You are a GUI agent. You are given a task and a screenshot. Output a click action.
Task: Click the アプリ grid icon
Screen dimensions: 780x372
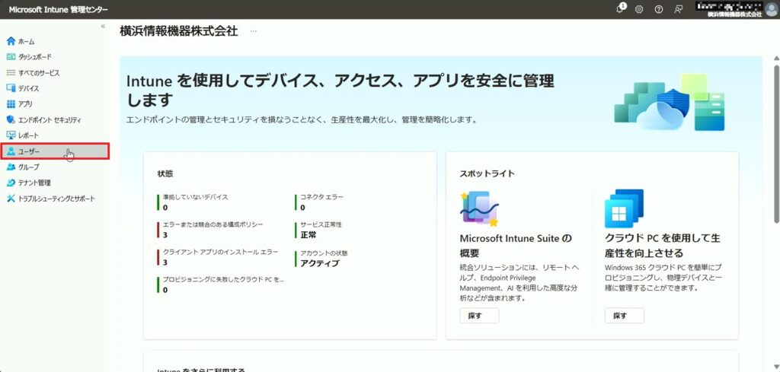11,103
